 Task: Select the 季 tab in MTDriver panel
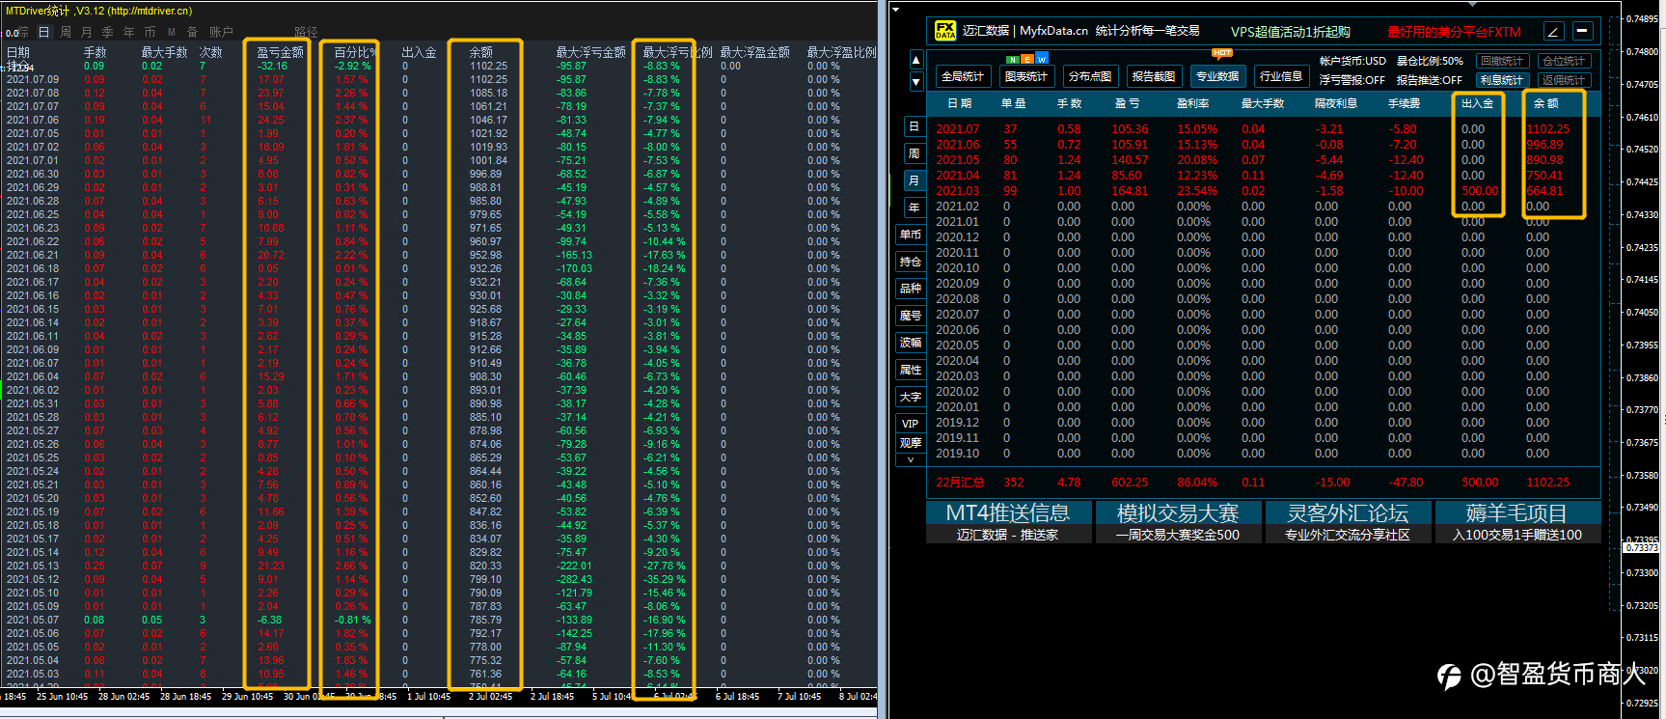point(108,32)
